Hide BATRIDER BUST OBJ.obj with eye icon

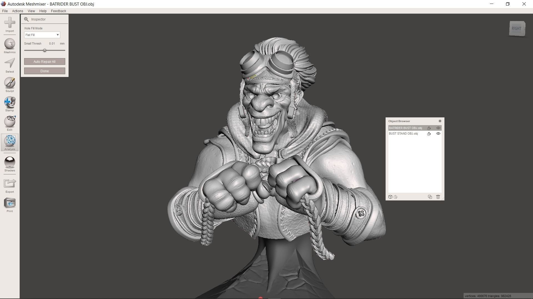(x=438, y=128)
